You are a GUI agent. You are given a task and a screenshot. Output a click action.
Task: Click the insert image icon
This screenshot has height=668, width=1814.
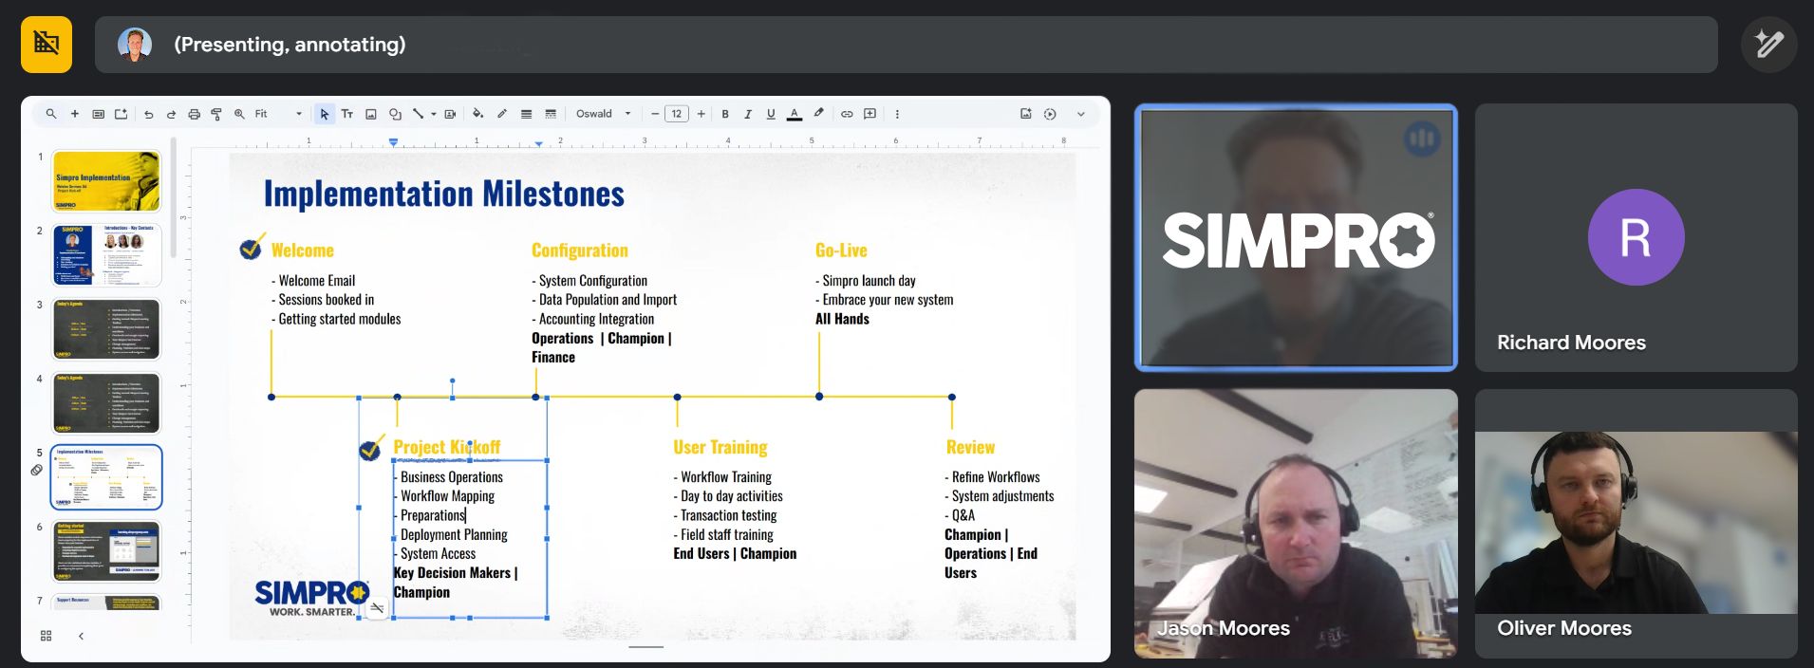[x=371, y=114]
